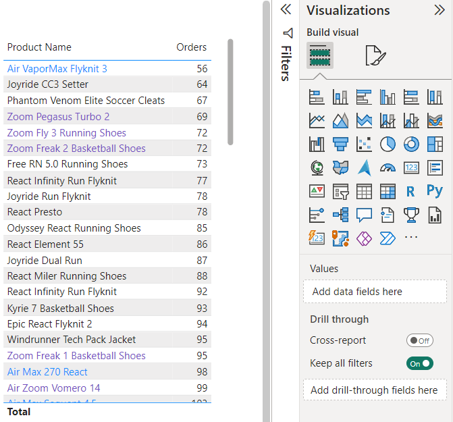Select the slicer visual
This screenshot has height=422, width=453.
click(x=340, y=192)
